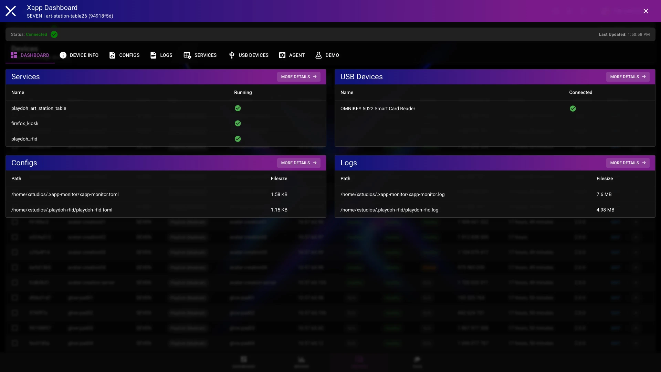Click running checkmark for firefox_kiosk
Screen dimensions: 661x372
coord(238,123)
